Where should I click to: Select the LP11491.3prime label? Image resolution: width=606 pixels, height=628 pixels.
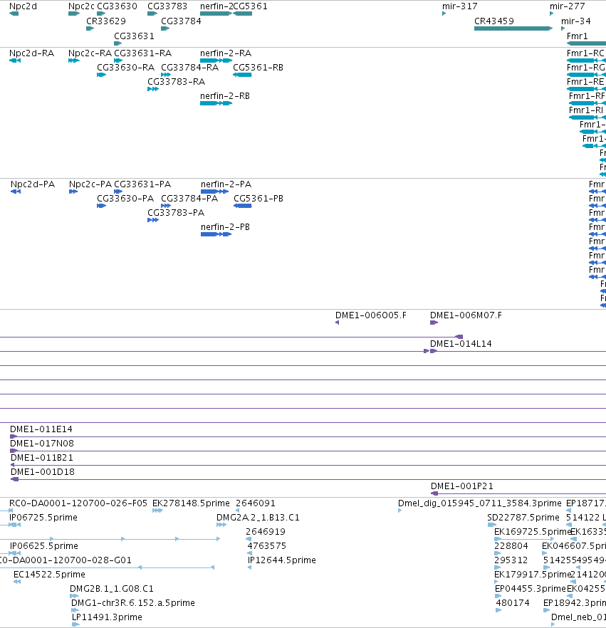[107, 617]
